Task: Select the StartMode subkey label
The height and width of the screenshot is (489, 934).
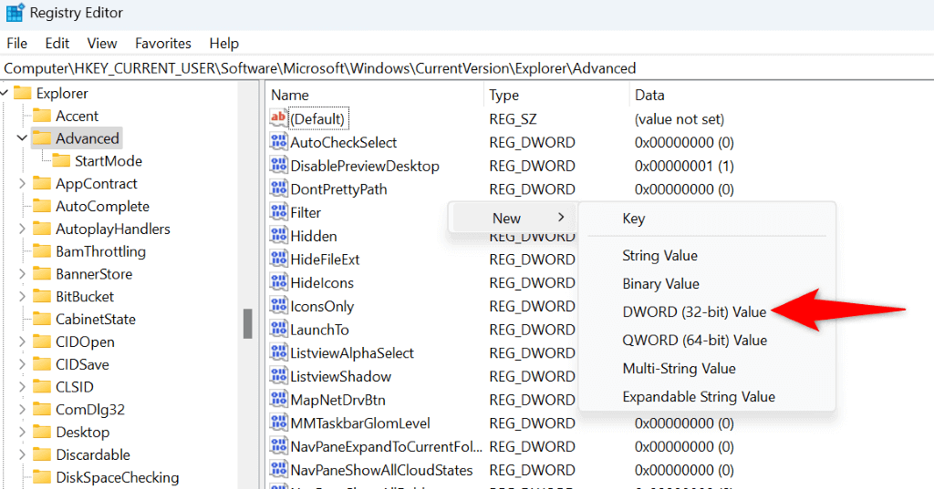Action: (109, 161)
